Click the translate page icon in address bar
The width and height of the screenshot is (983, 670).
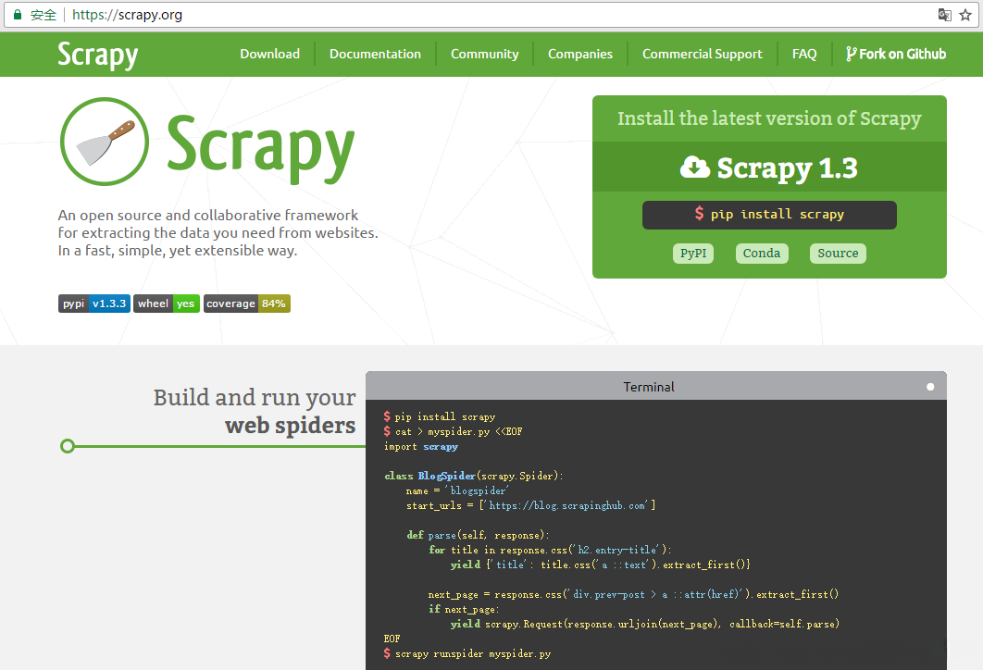tap(944, 15)
